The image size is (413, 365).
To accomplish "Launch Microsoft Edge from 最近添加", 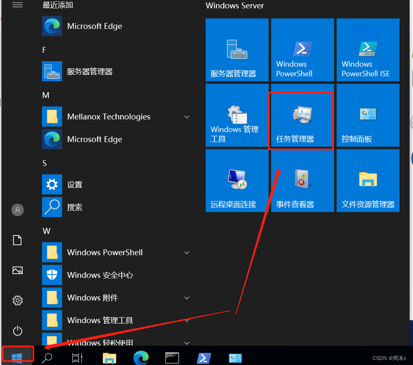I will click(94, 26).
